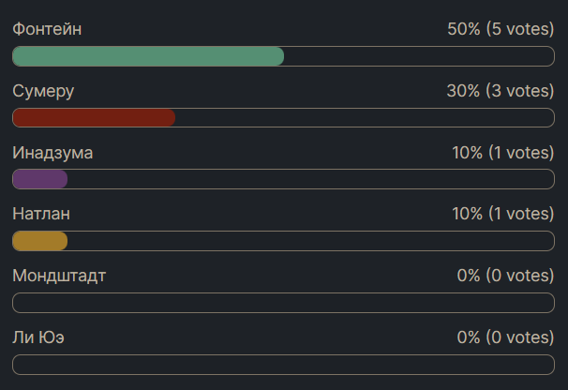Image resolution: width=568 pixels, height=390 pixels.
Task: Select the Инадзума poll option label
Action: [52, 153]
